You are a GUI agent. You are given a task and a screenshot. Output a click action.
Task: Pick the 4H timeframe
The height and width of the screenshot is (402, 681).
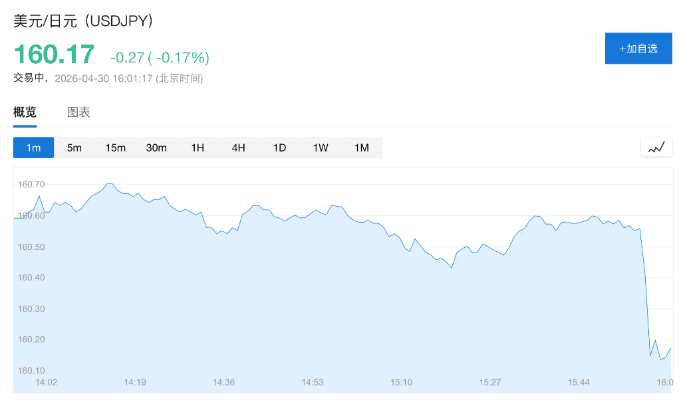tap(239, 148)
